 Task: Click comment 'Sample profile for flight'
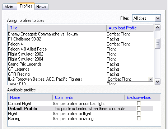coord(72,114)
